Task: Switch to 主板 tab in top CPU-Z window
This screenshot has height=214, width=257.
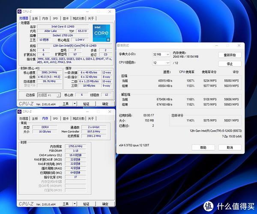Action: 35,19
